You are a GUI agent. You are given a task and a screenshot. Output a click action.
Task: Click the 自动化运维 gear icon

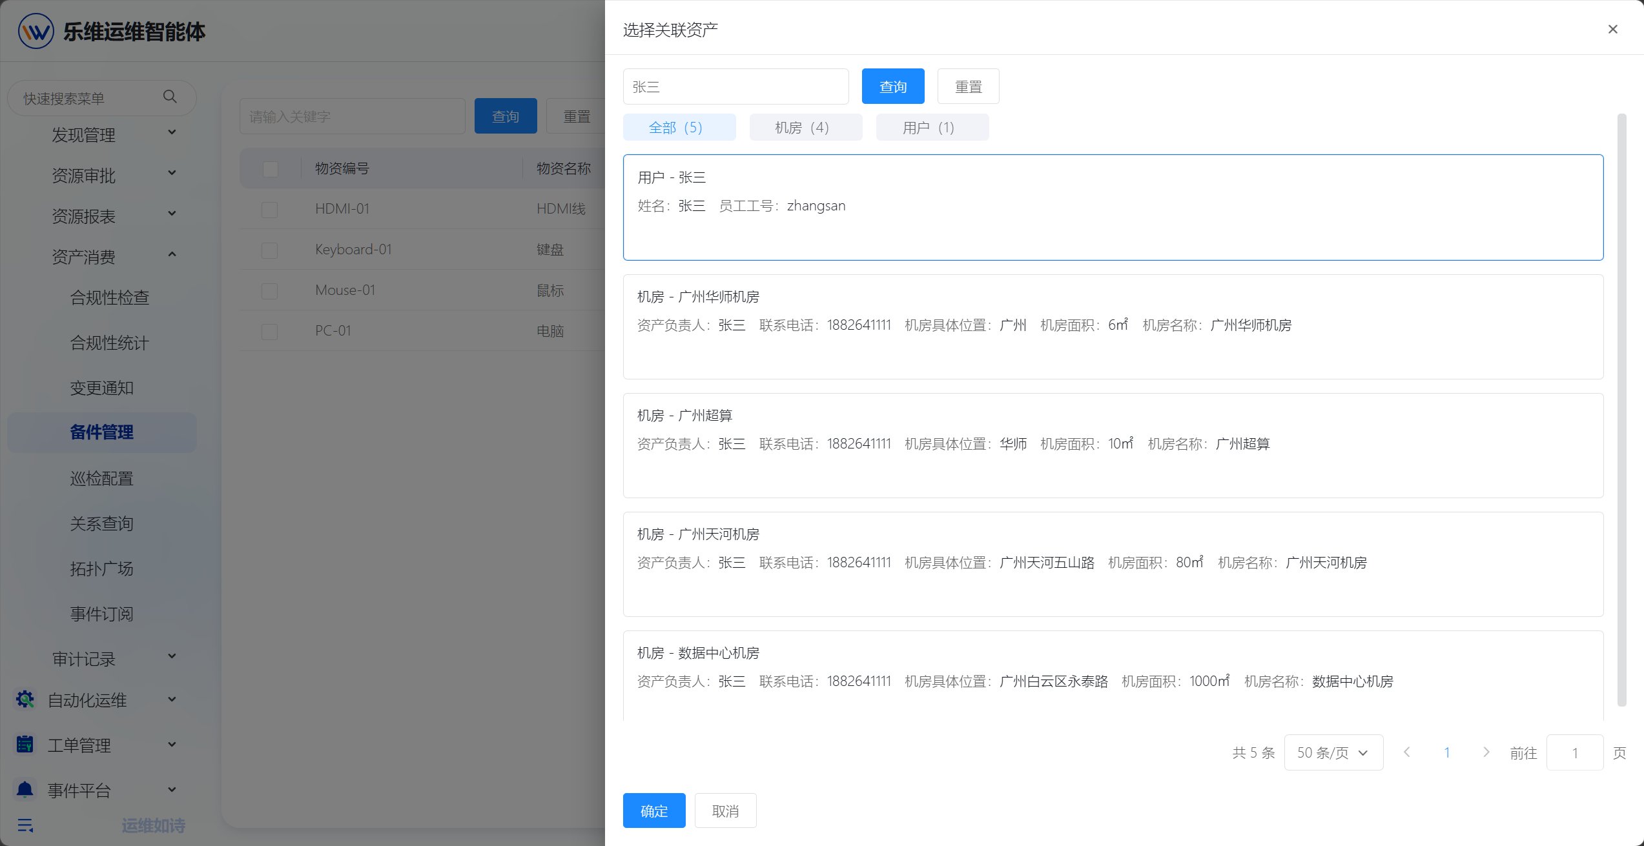point(25,700)
